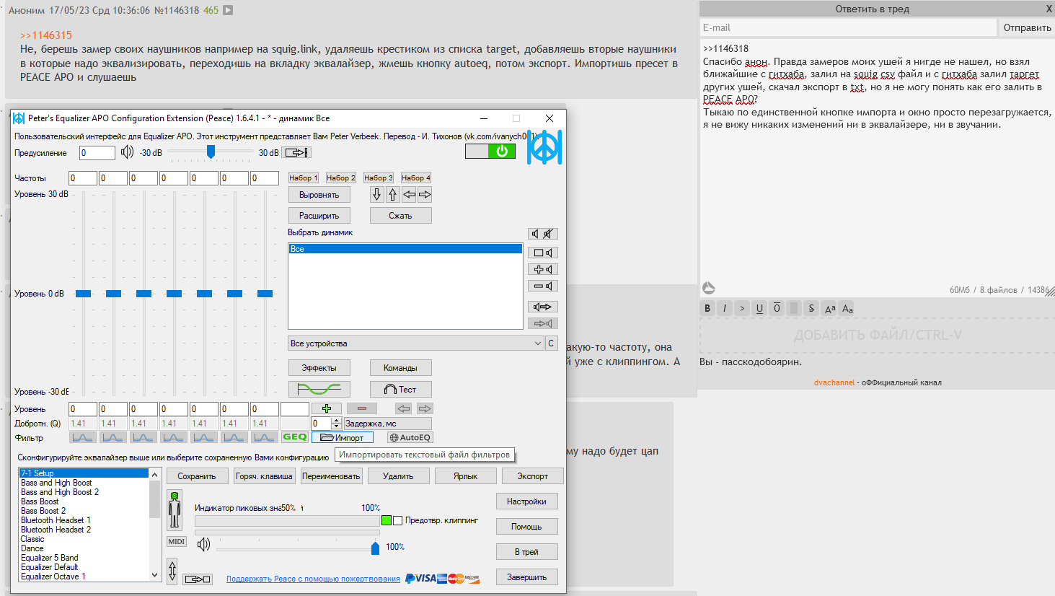1055x596 pixels.
Task: Toggle strikethrough in the reply form toolbar
Action: [811, 308]
